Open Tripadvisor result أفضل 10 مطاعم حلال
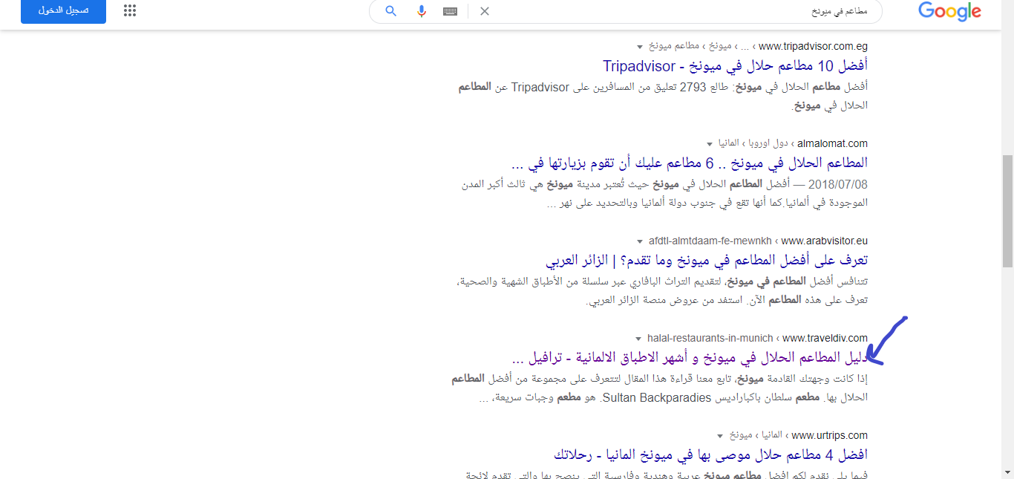Image resolution: width=1014 pixels, height=479 pixels. pyautogui.click(x=735, y=65)
